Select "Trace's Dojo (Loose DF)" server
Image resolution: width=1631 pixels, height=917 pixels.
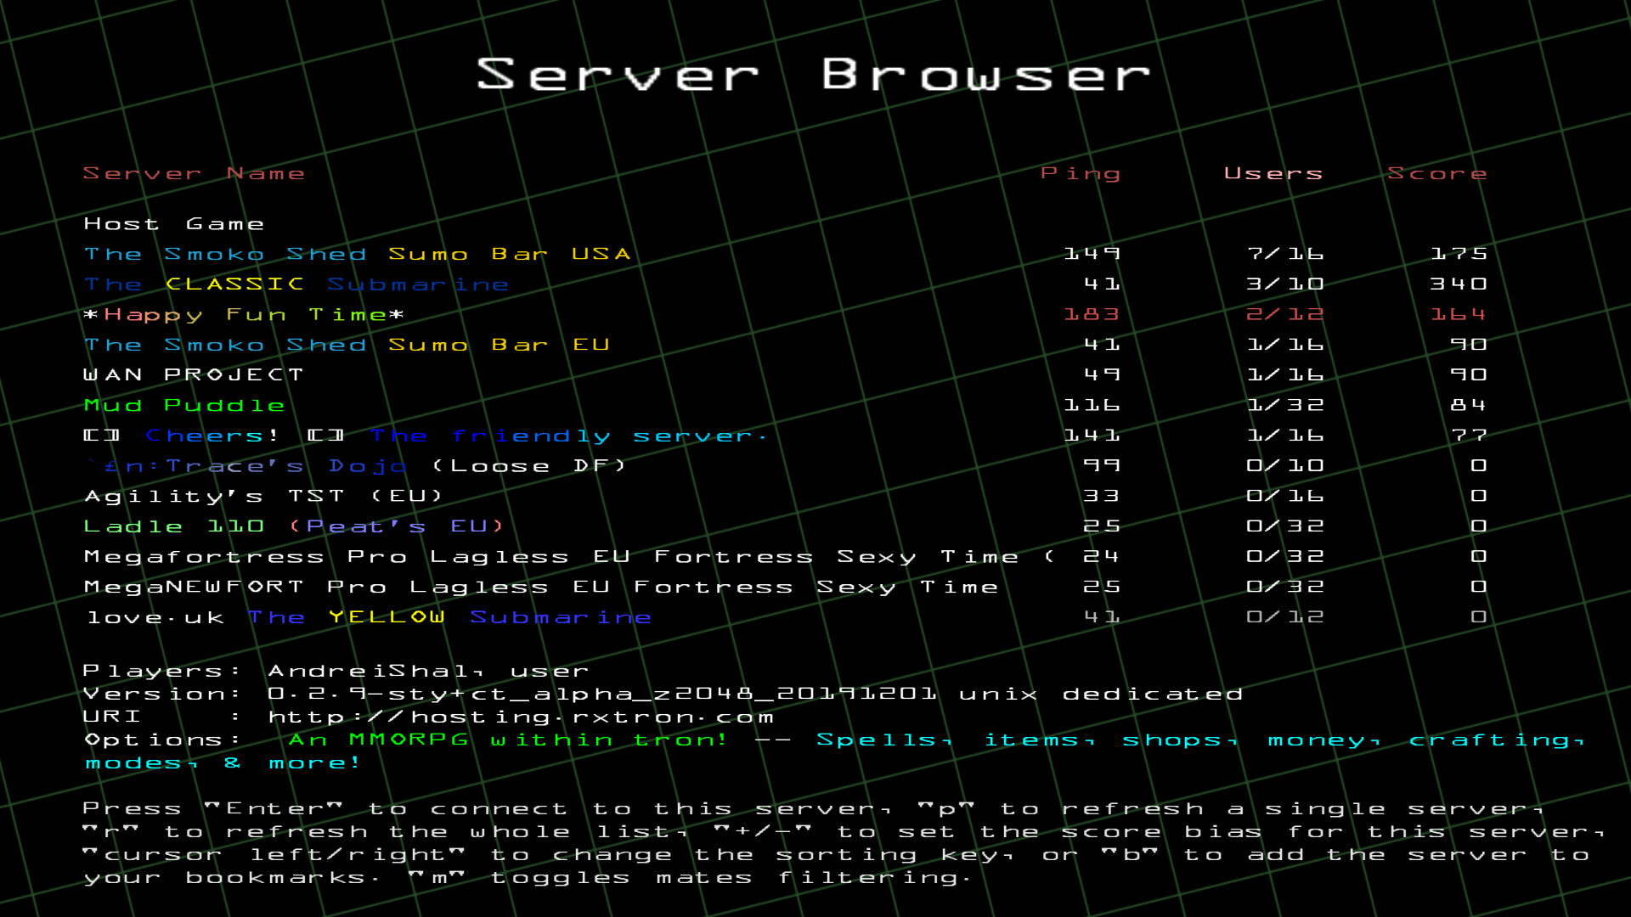click(357, 465)
